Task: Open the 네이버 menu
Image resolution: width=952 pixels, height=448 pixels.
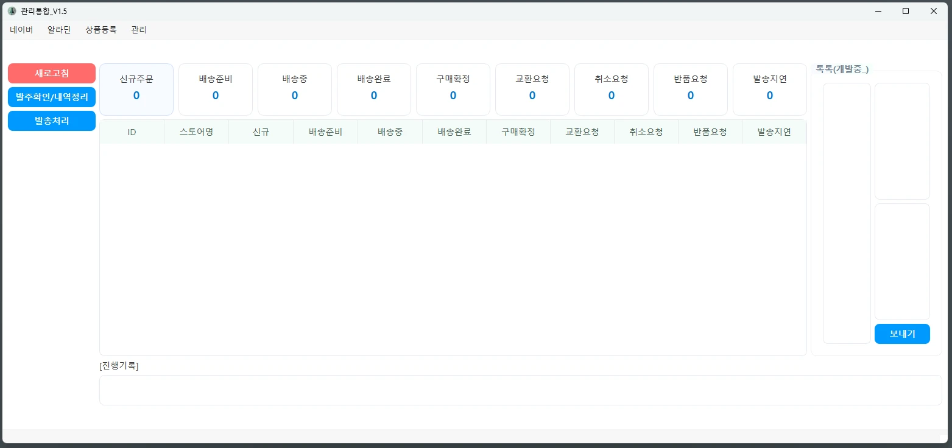Action: pyautogui.click(x=21, y=30)
